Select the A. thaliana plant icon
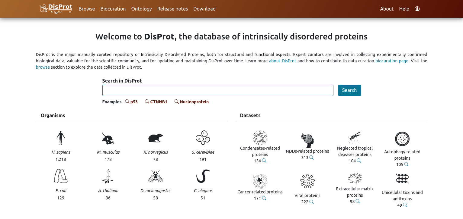 point(108,176)
